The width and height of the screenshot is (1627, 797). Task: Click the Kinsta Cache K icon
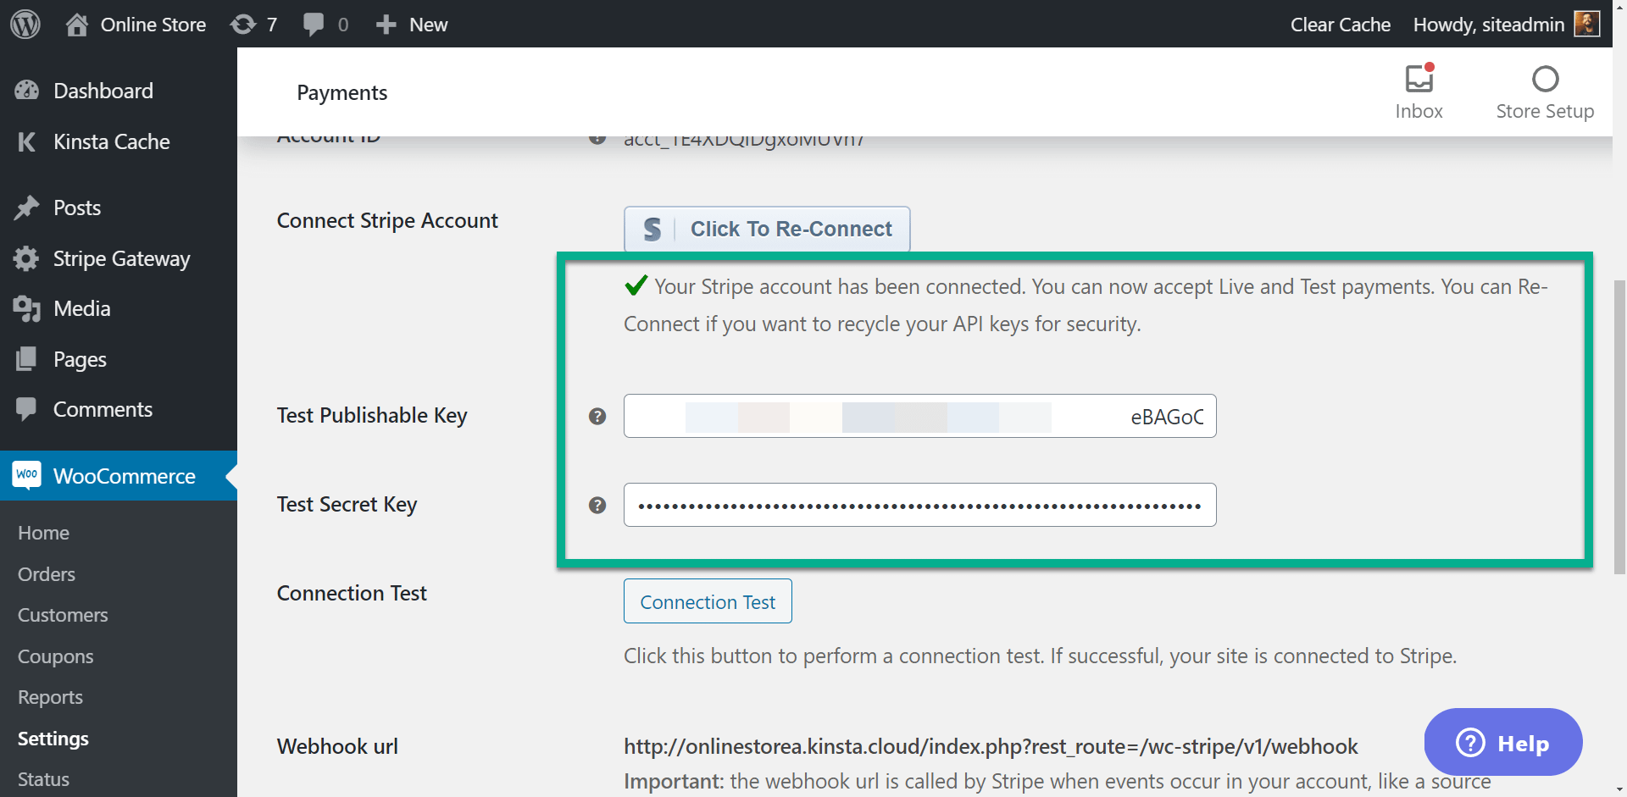click(x=27, y=141)
